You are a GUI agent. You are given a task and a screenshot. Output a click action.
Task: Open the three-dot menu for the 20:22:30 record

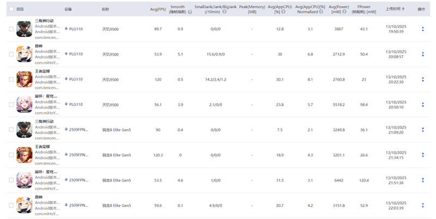pos(423,80)
